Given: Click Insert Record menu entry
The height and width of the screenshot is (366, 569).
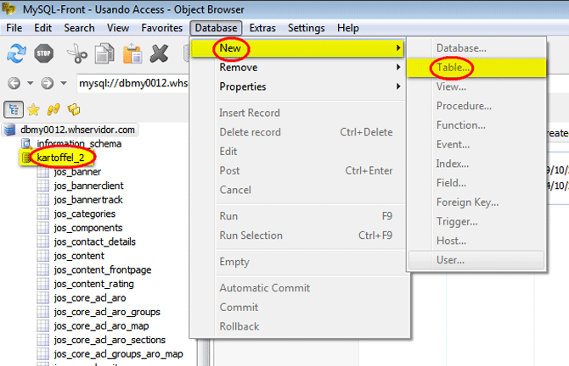Looking at the screenshot, I should click(x=297, y=113).
